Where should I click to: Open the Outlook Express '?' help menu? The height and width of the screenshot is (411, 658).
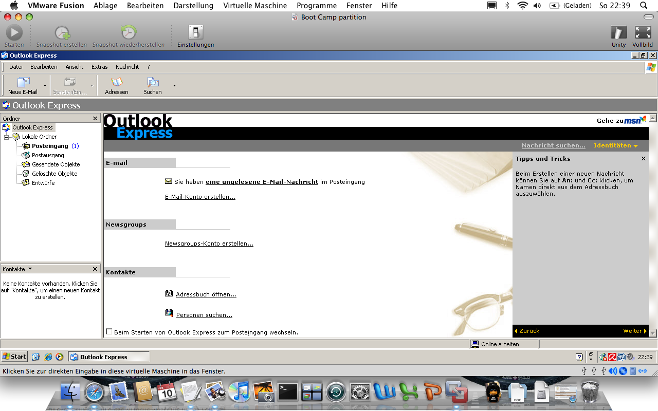tap(149, 67)
